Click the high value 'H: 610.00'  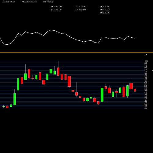coord(81,7)
